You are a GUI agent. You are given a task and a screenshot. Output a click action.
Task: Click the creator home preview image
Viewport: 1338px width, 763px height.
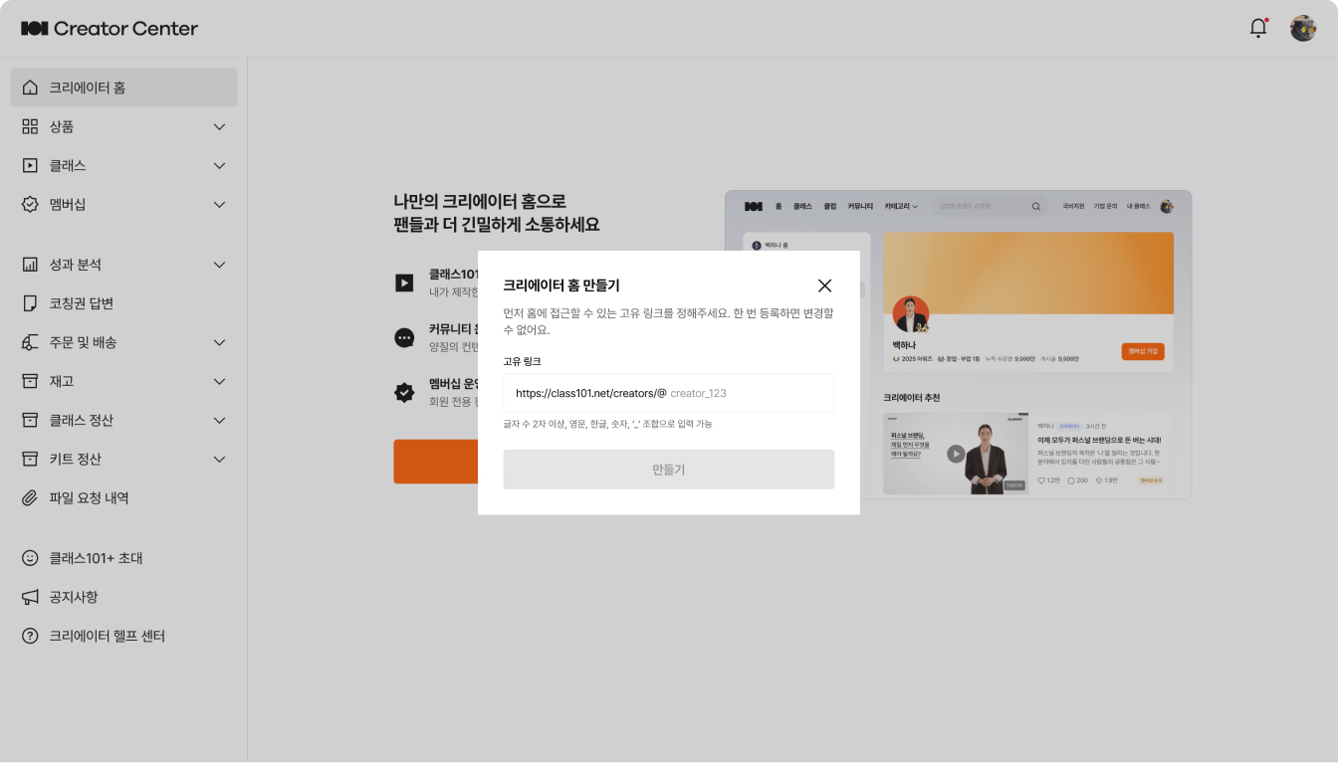[x=958, y=344]
